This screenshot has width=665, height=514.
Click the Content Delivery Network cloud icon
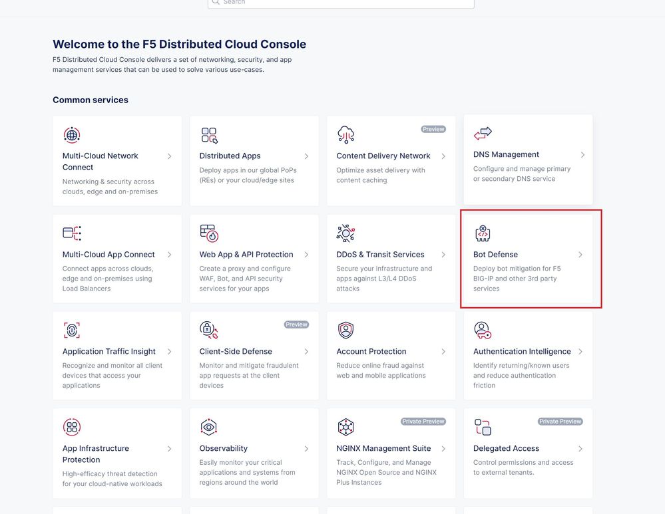(345, 134)
